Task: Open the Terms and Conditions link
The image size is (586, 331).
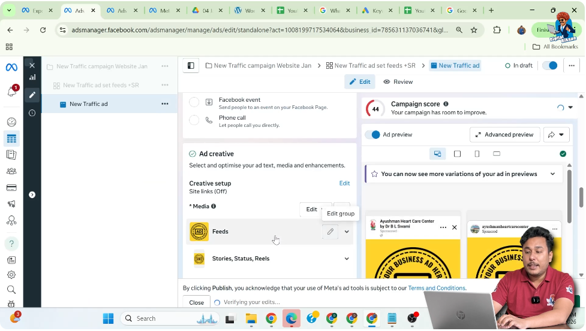Action: (x=436, y=288)
